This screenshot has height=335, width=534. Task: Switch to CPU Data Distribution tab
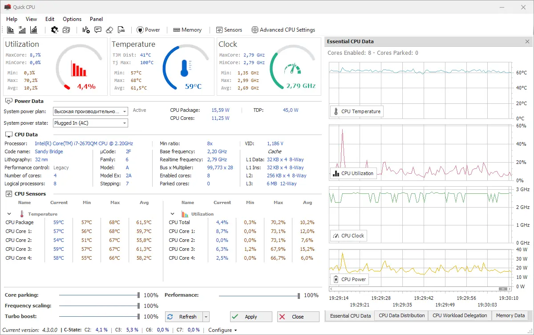[x=402, y=315]
